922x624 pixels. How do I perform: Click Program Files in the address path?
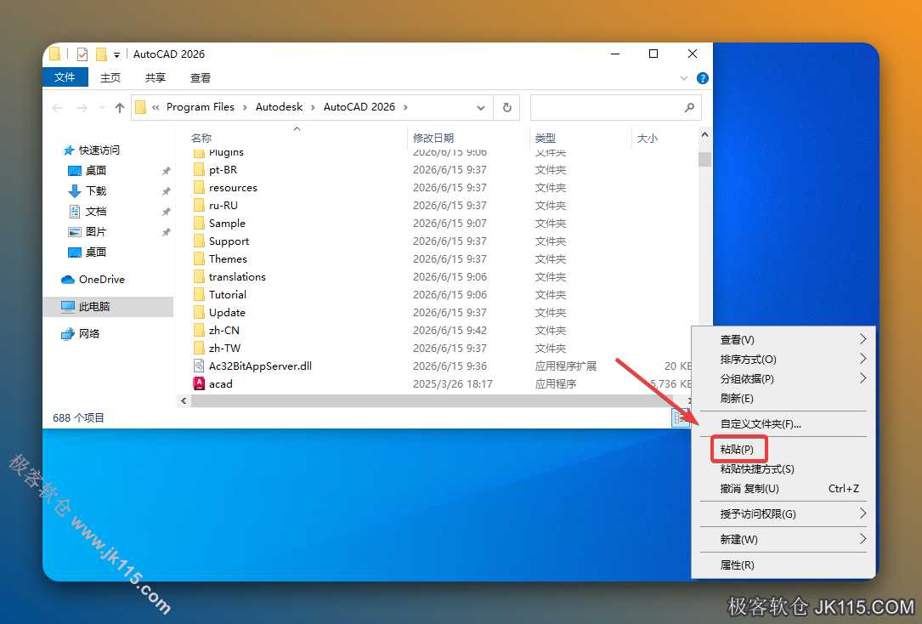click(200, 107)
